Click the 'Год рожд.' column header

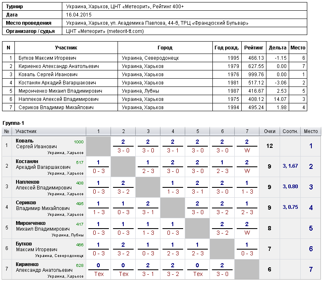coord(227,48)
